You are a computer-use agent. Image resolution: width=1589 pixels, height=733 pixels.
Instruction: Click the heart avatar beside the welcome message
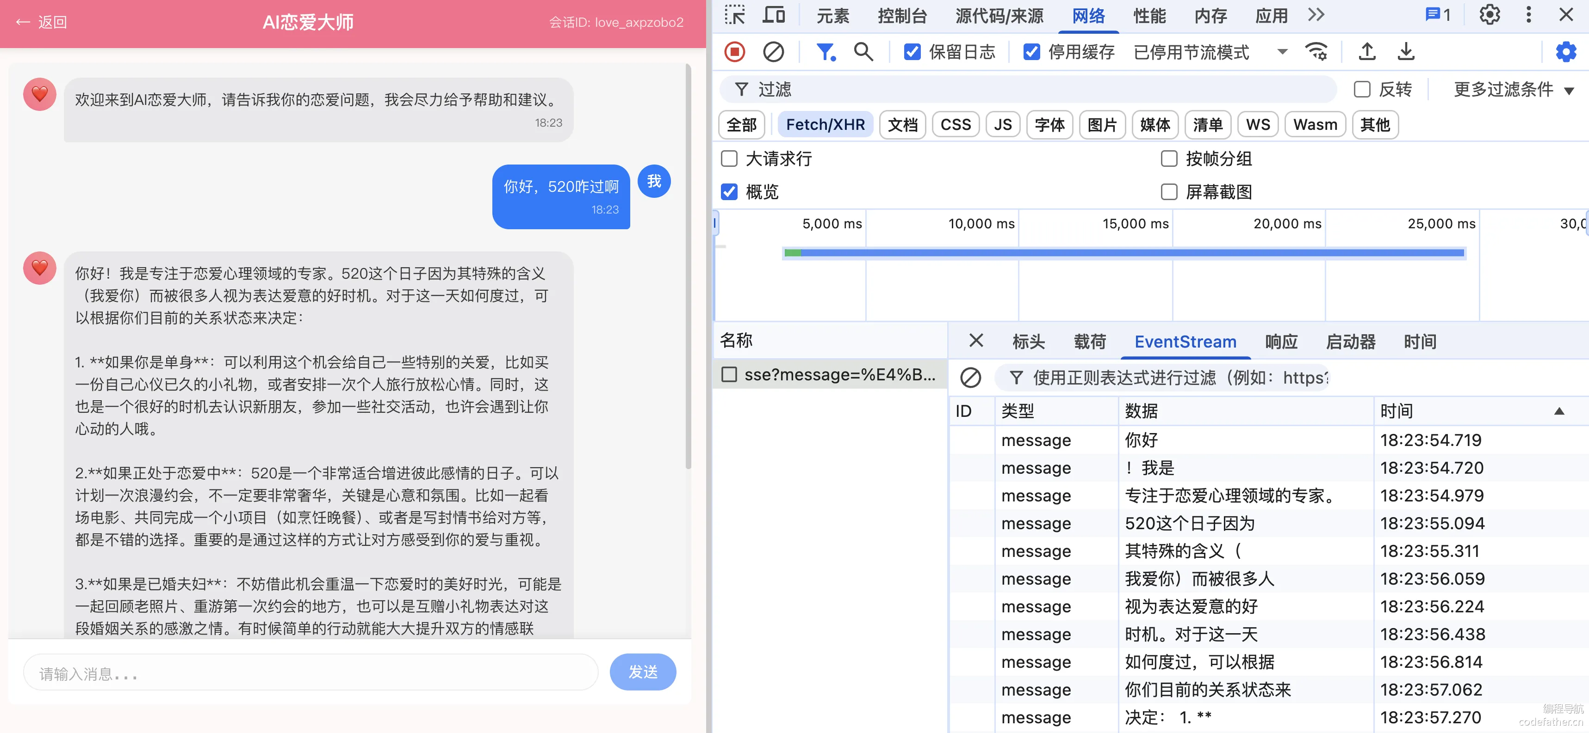39,94
